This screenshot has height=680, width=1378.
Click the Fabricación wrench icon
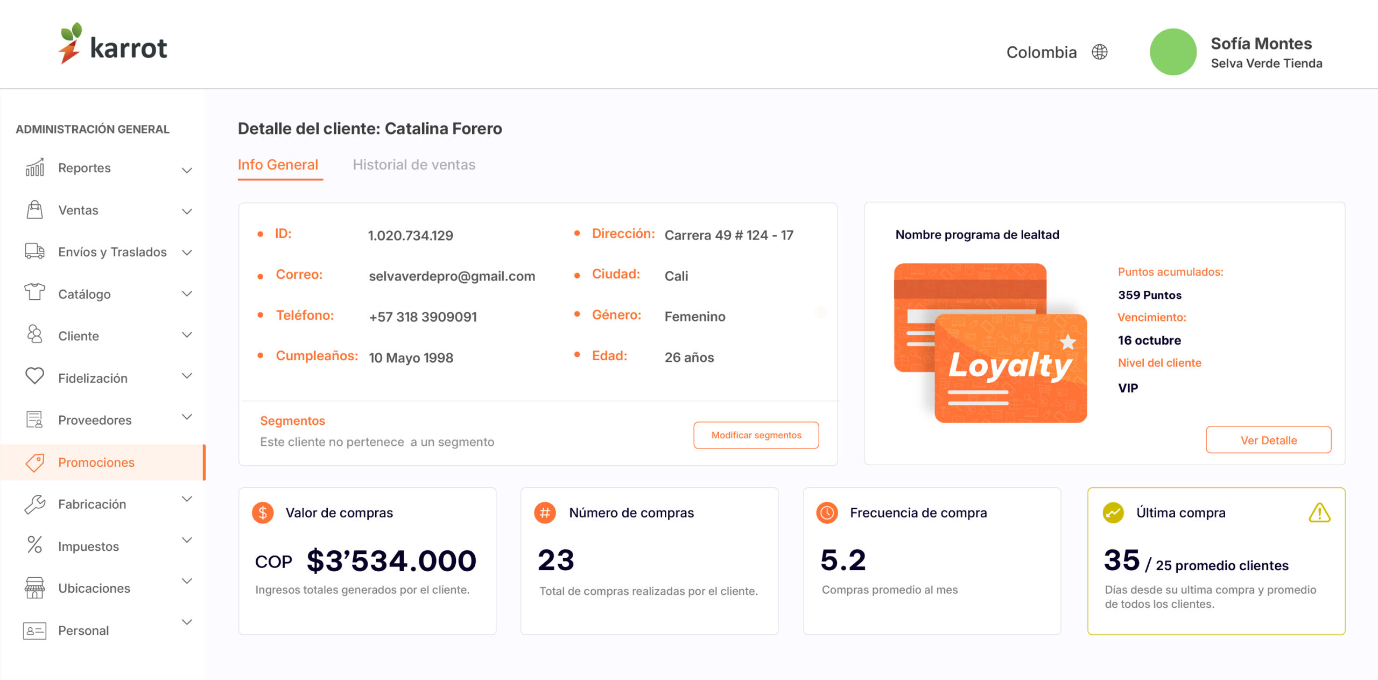click(35, 504)
